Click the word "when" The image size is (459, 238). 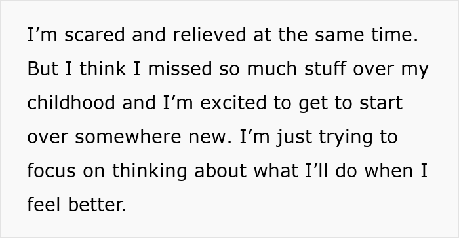click(x=389, y=171)
